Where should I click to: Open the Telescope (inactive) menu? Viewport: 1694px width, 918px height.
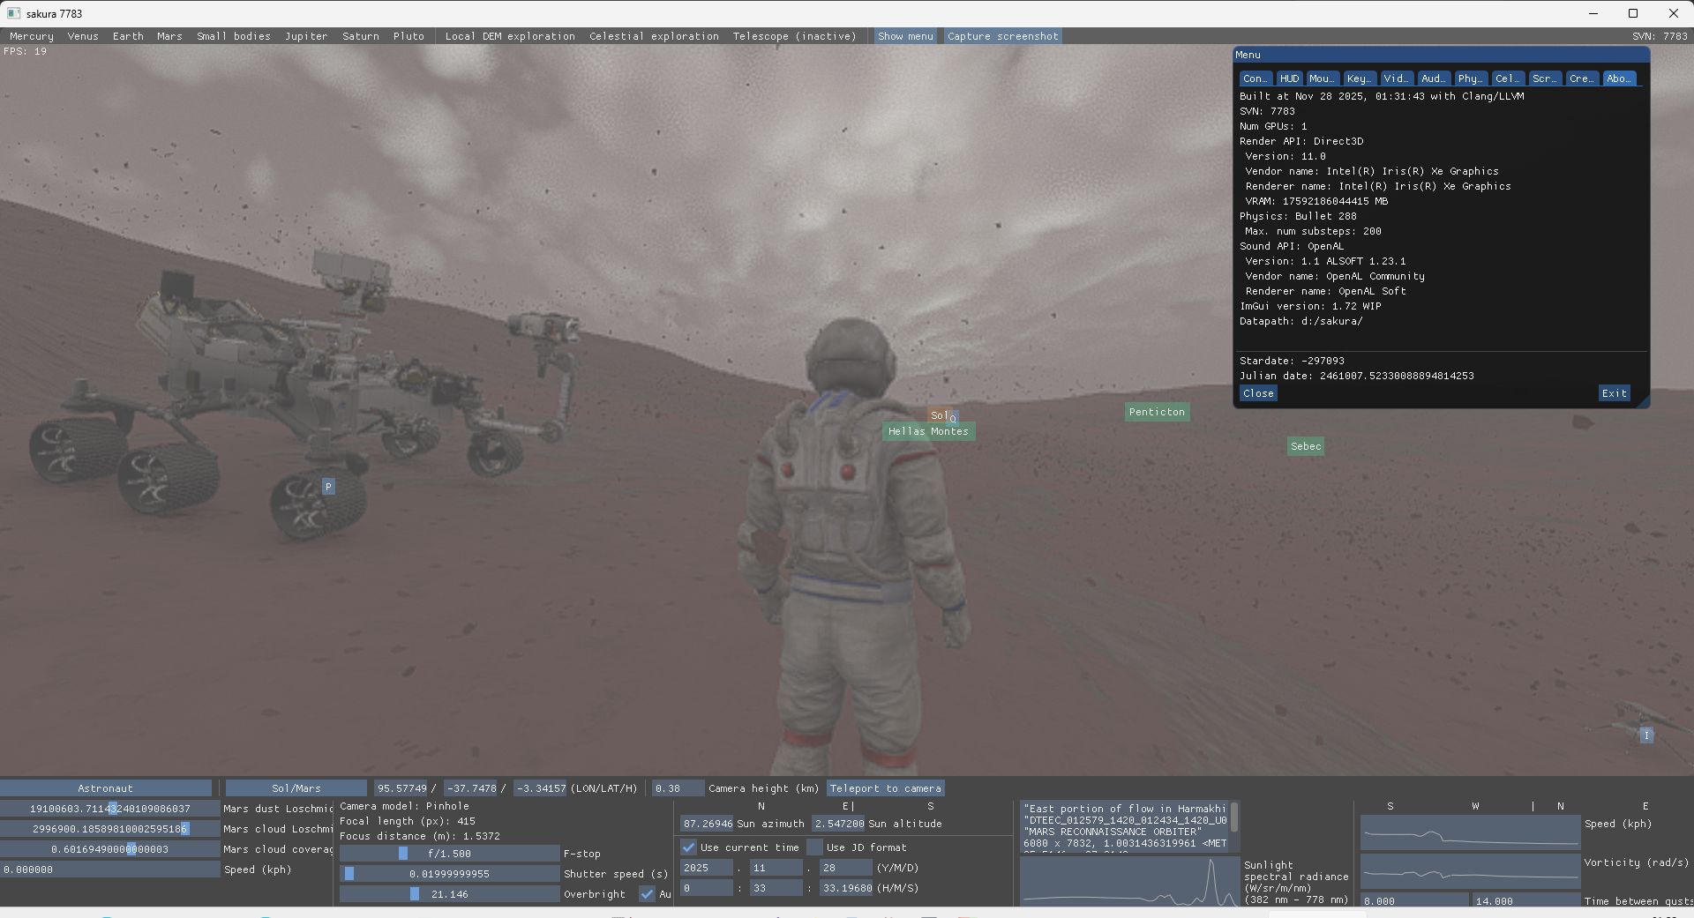(x=794, y=36)
